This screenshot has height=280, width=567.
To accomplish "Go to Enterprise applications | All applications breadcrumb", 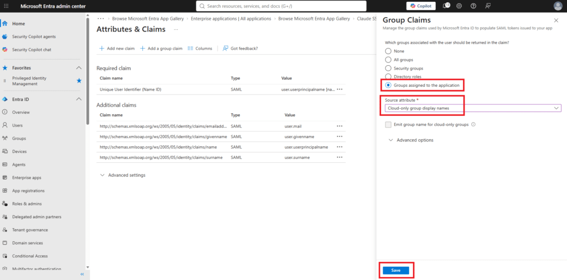I will [231, 18].
